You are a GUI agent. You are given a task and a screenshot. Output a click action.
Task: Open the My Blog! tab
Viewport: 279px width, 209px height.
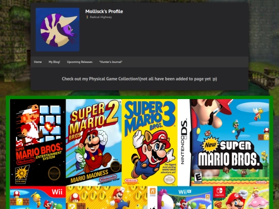54,62
